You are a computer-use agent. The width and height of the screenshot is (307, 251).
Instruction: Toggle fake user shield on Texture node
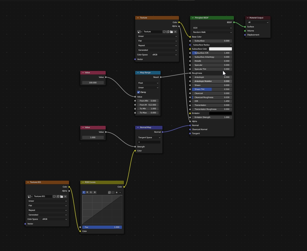tap(164, 32)
